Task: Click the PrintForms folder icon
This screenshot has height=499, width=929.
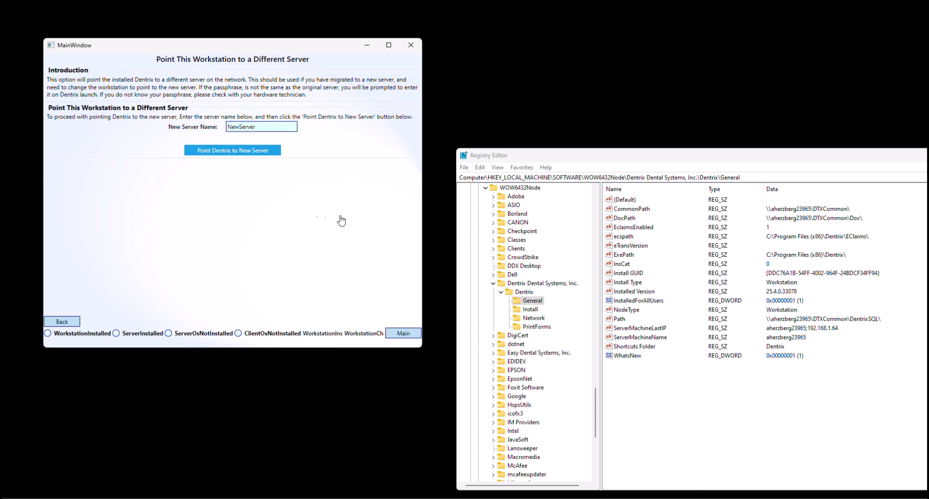Action: click(517, 327)
